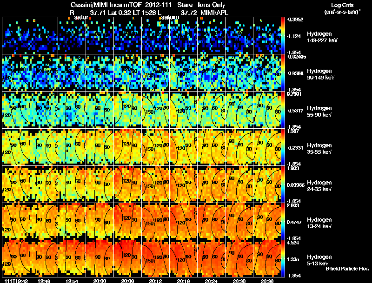372x283 pixels.
Task: Click the 'Hydrogen 5-13 keV' row label
Action: tap(319, 260)
